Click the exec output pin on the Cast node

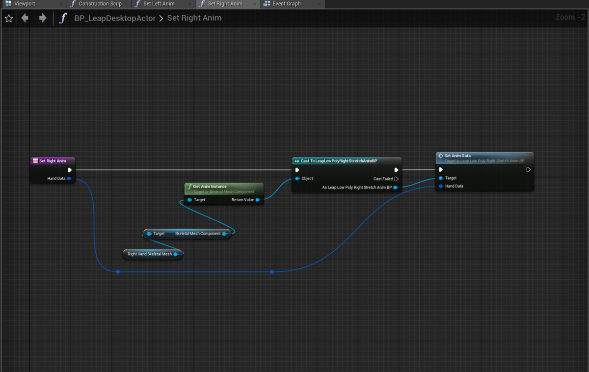pos(396,170)
